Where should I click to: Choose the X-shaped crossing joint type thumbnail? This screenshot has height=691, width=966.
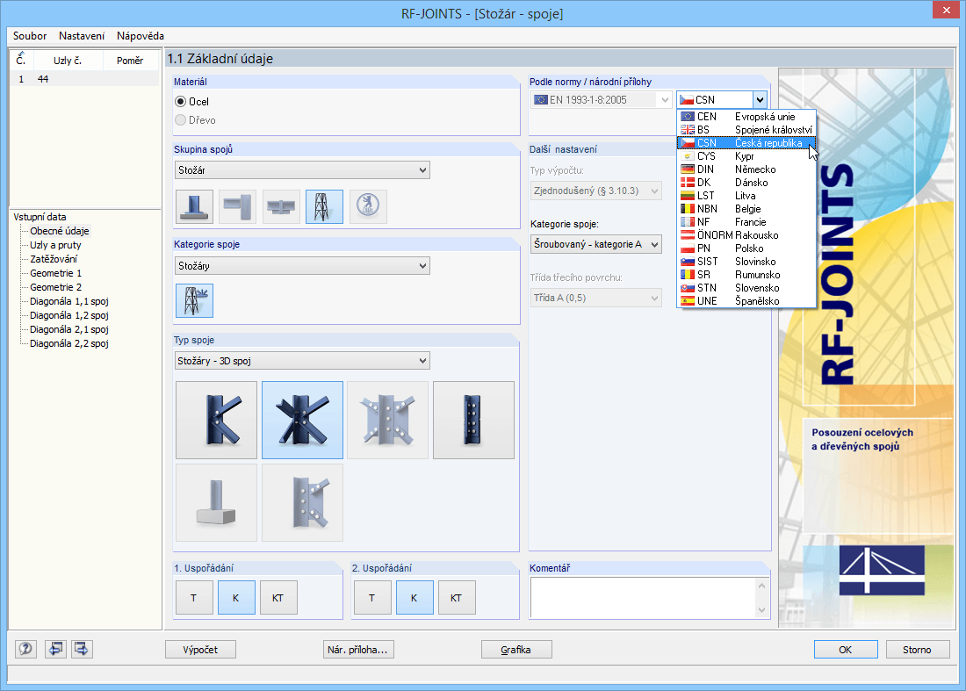coord(302,420)
